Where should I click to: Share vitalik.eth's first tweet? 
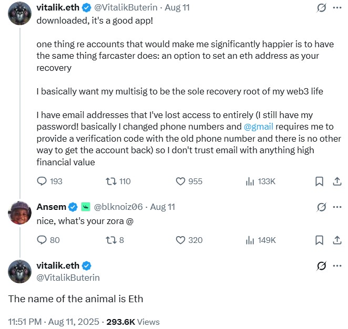pyautogui.click(x=337, y=181)
